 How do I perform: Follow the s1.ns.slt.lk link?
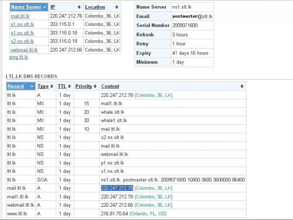22,33
